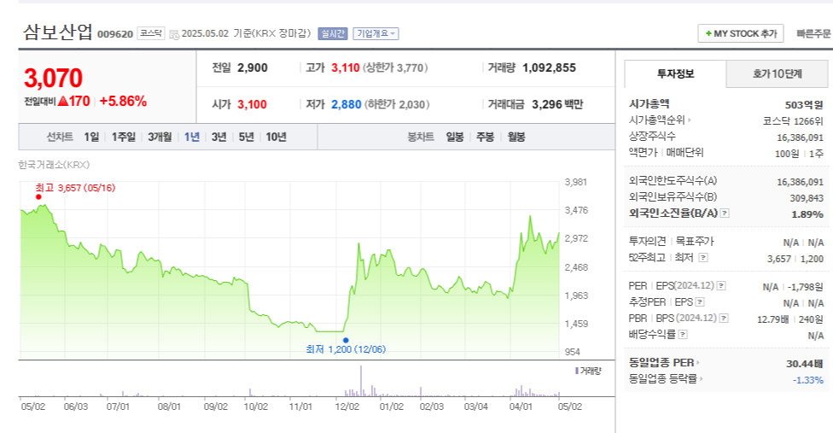Screen dimensions: 833x433
Task: Click the blue 최저 1,200 chart marker
Action: click(346, 341)
